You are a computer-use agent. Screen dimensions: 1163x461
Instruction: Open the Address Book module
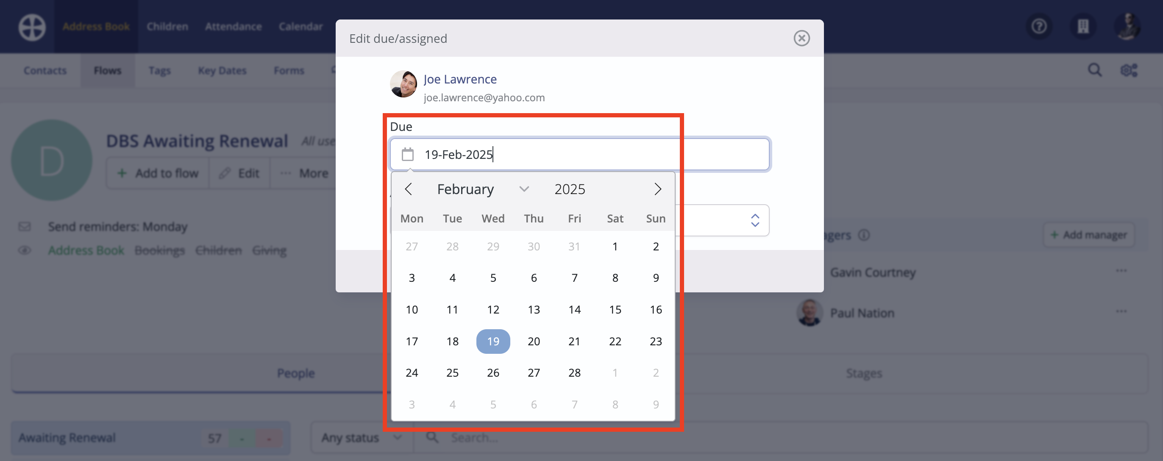coord(96,27)
